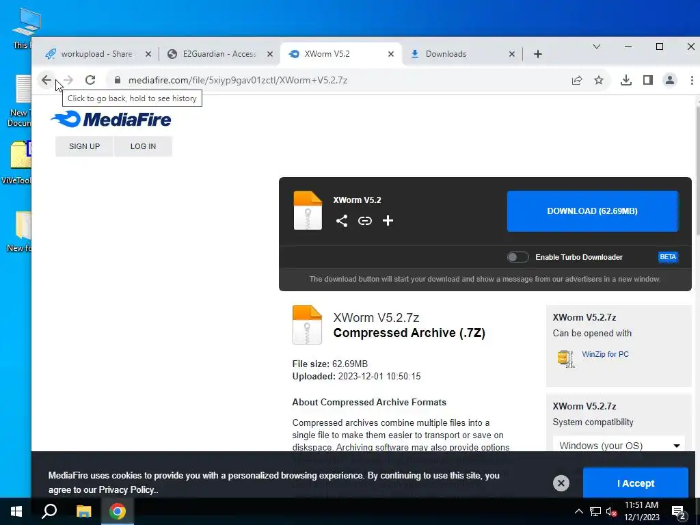Open the tab search chevron
700x525 pixels.
pos(596,46)
